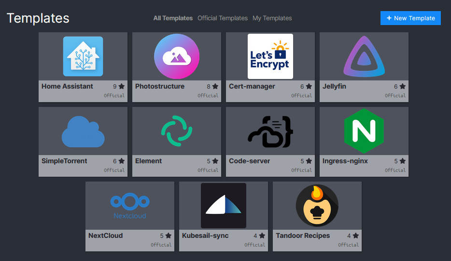Click the star next to Element

215,161
